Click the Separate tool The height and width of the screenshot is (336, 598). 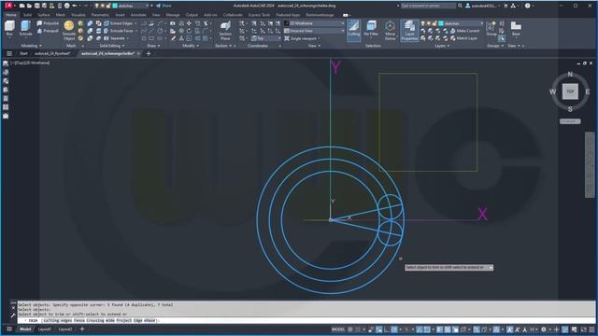click(114, 38)
